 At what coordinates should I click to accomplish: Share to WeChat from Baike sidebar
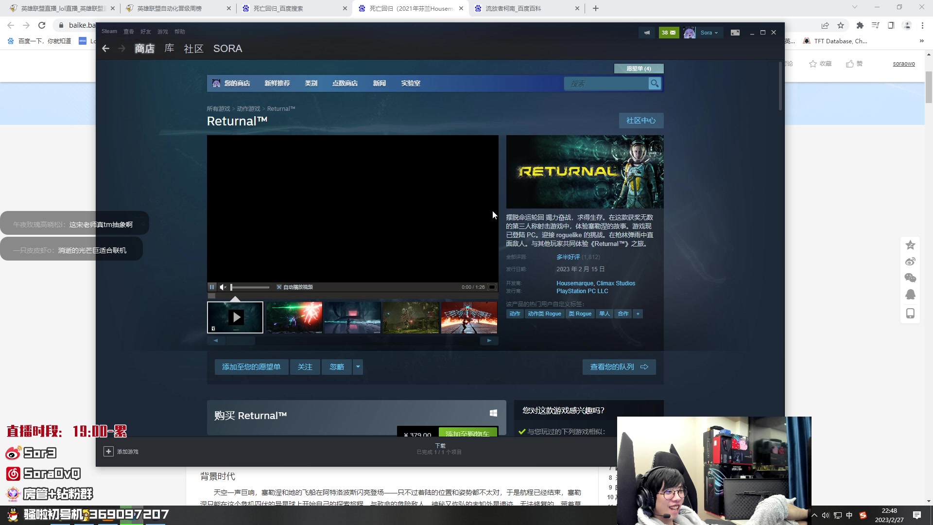(x=910, y=278)
